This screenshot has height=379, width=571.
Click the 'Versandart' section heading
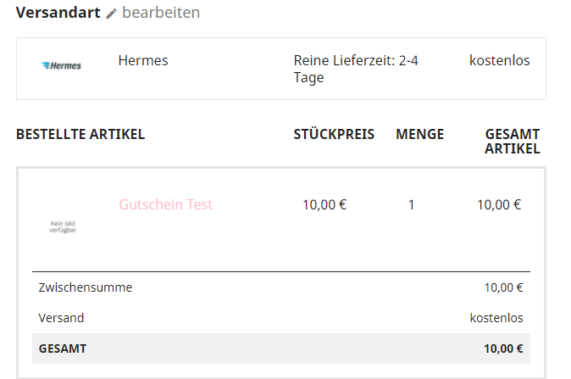pos(58,13)
